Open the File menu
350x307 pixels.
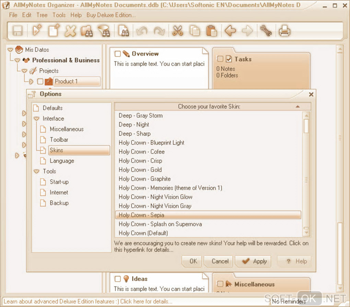click(x=13, y=15)
